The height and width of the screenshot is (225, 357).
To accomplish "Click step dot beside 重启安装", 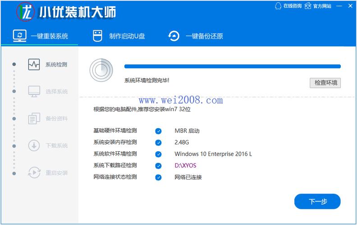I will [x=14, y=173].
